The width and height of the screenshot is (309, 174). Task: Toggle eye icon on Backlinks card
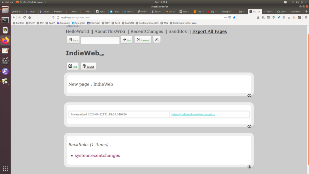point(249,167)
